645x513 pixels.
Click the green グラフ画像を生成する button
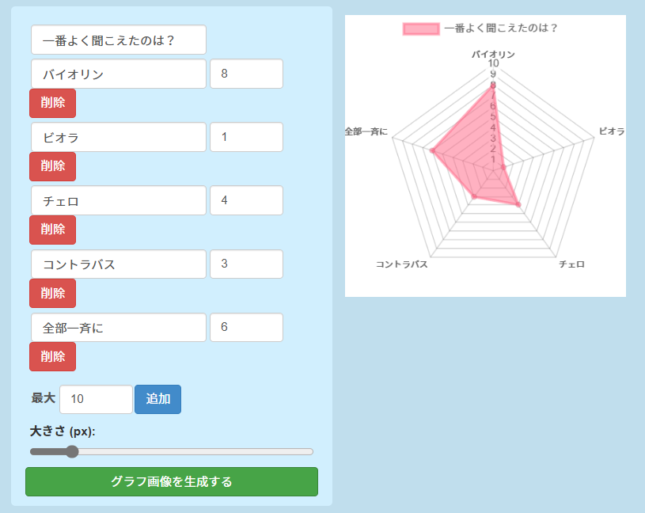coord(172,481)
